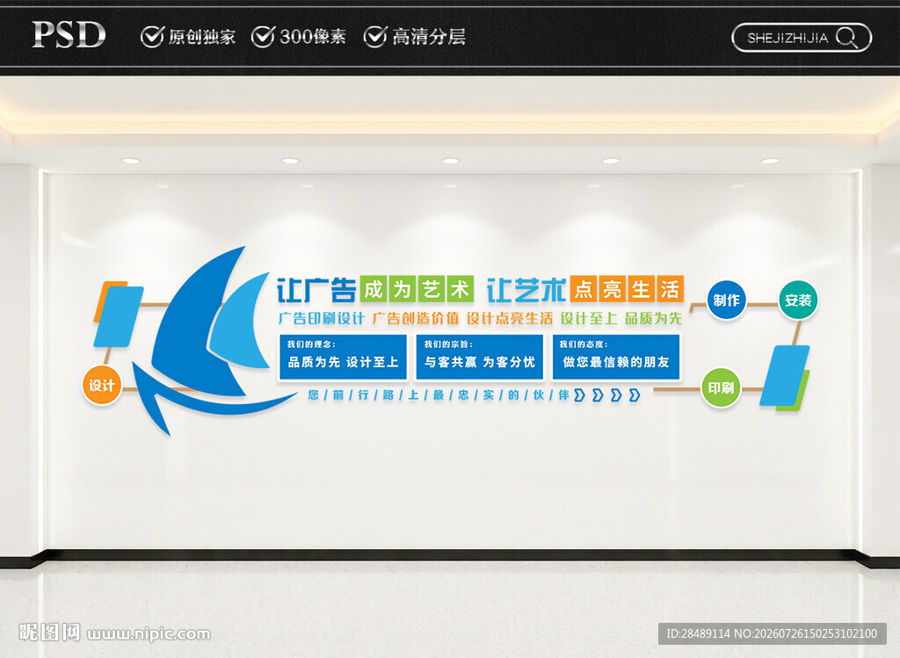Toggle the 高清分层 checkmark
Image resolution: width=900 pixels, height=658 pixels.
(374, 36)
